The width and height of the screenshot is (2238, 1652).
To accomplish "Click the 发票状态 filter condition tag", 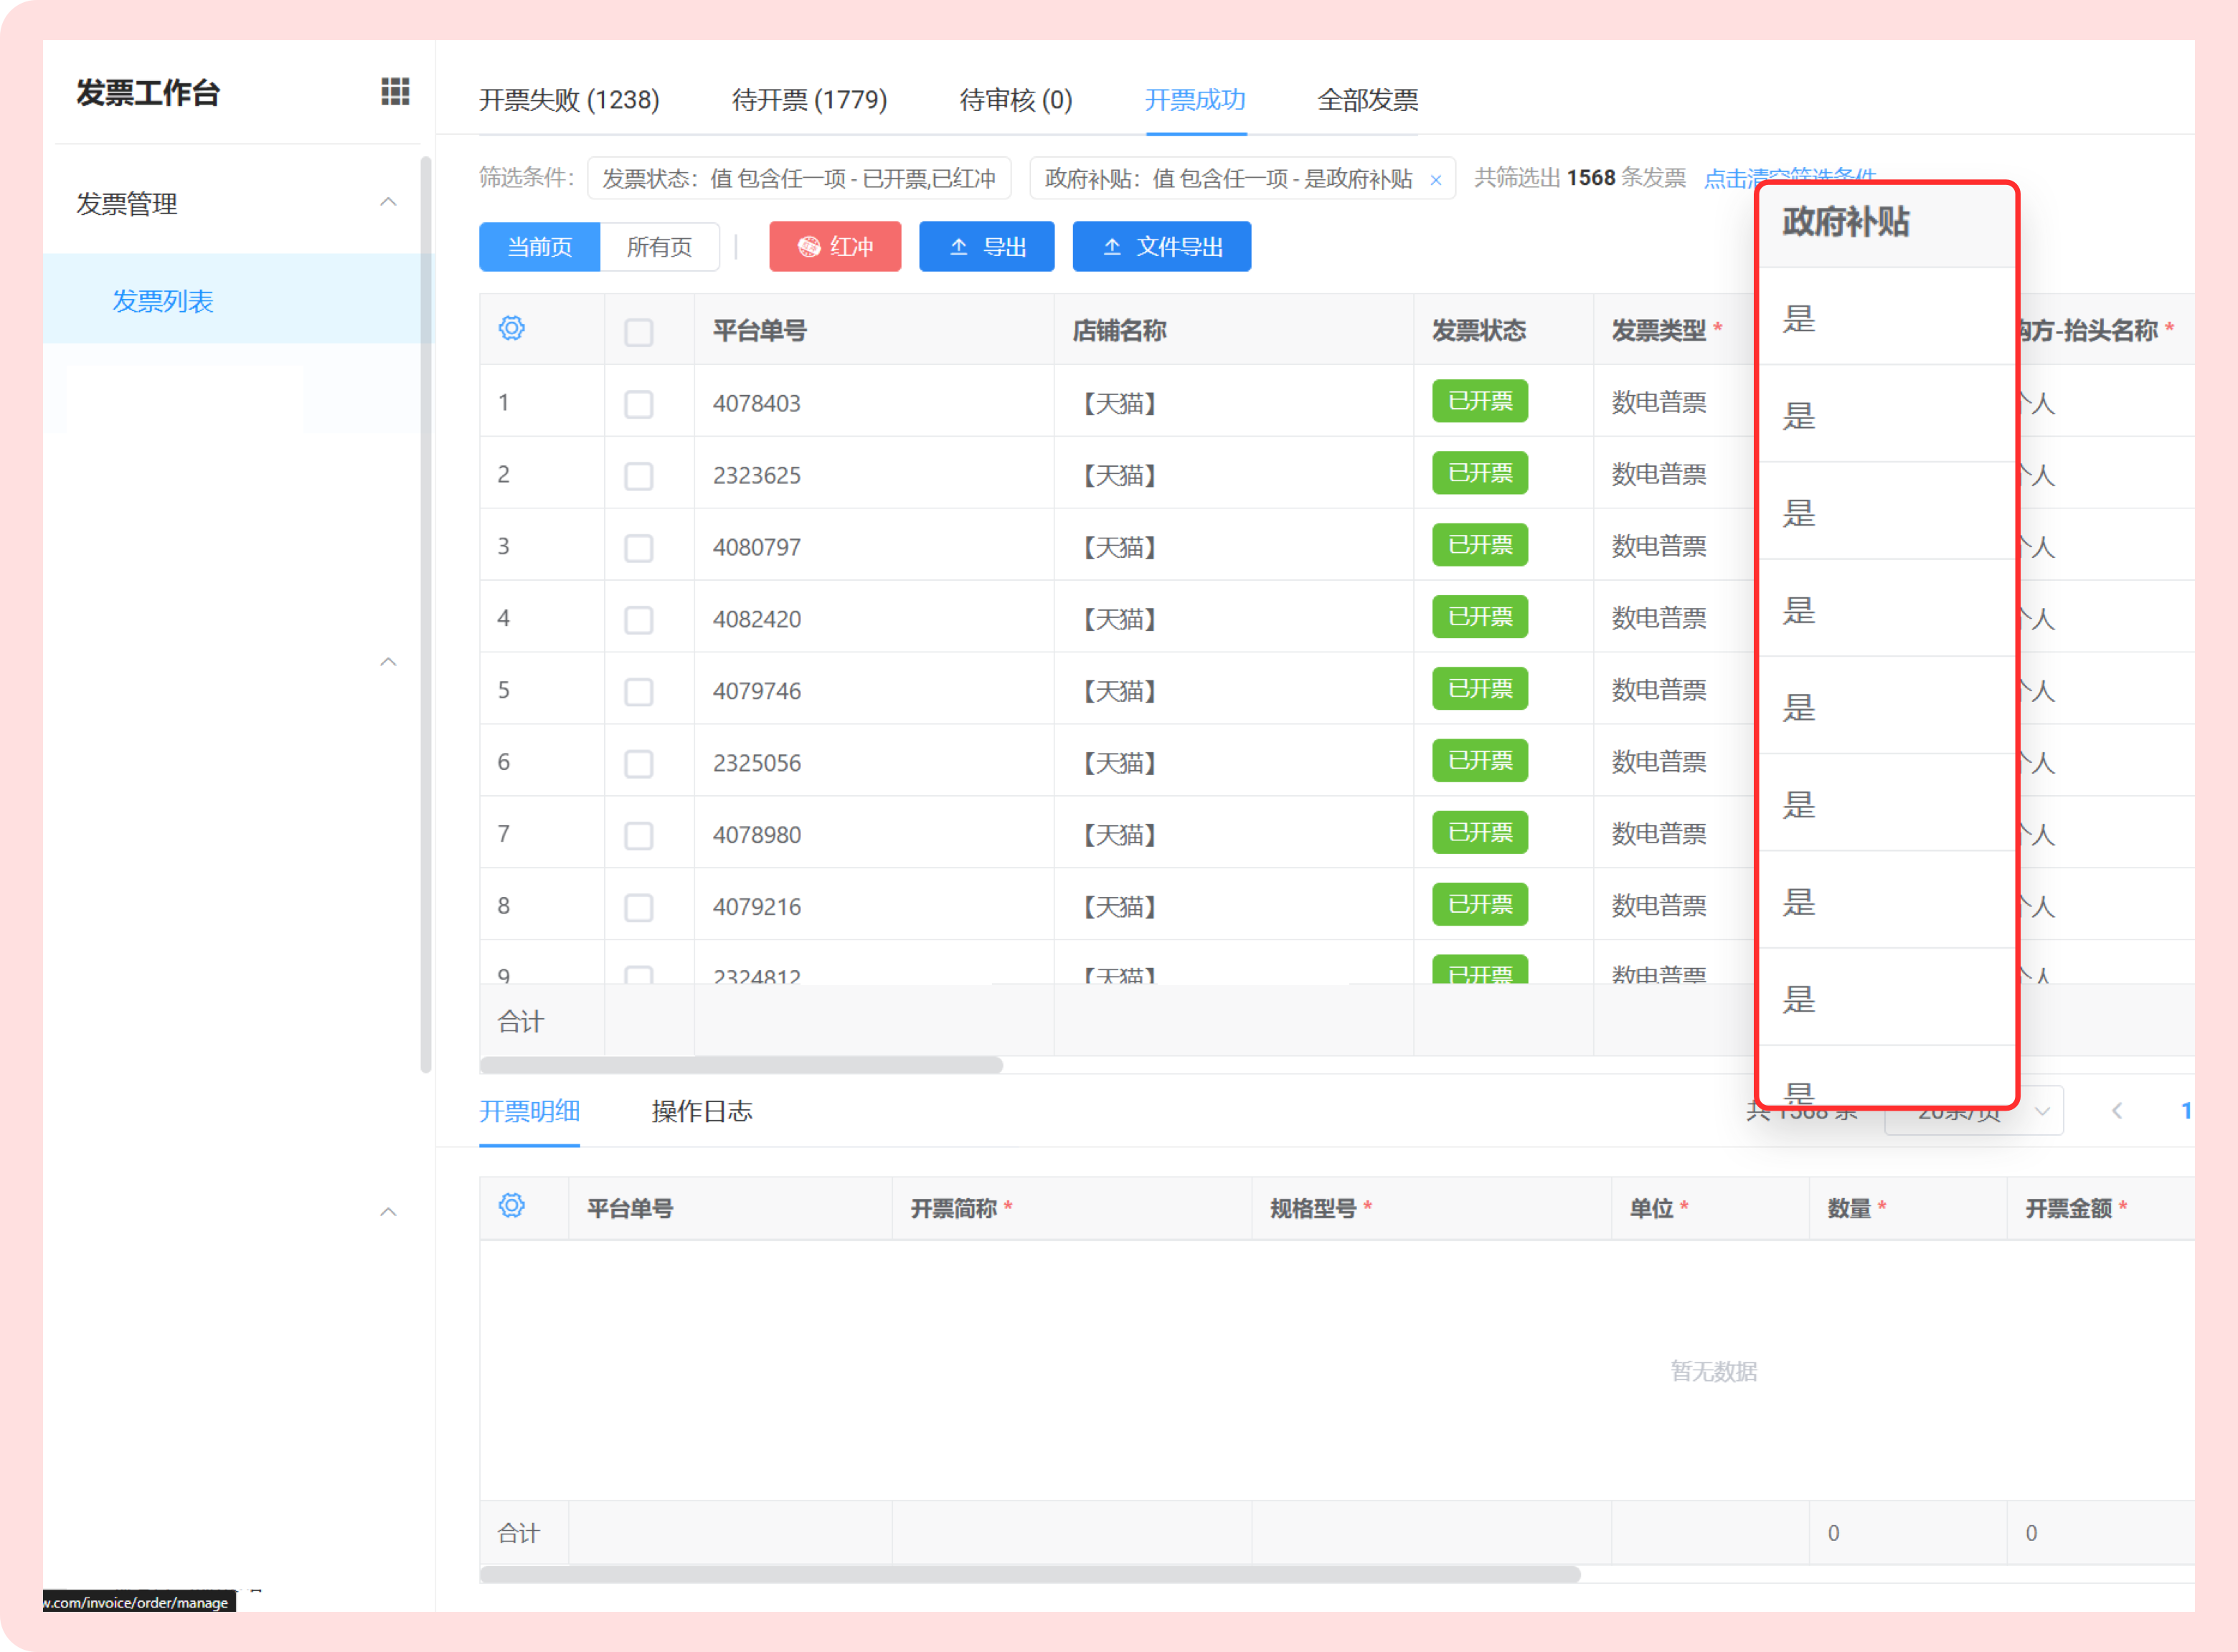I will 798,178.
